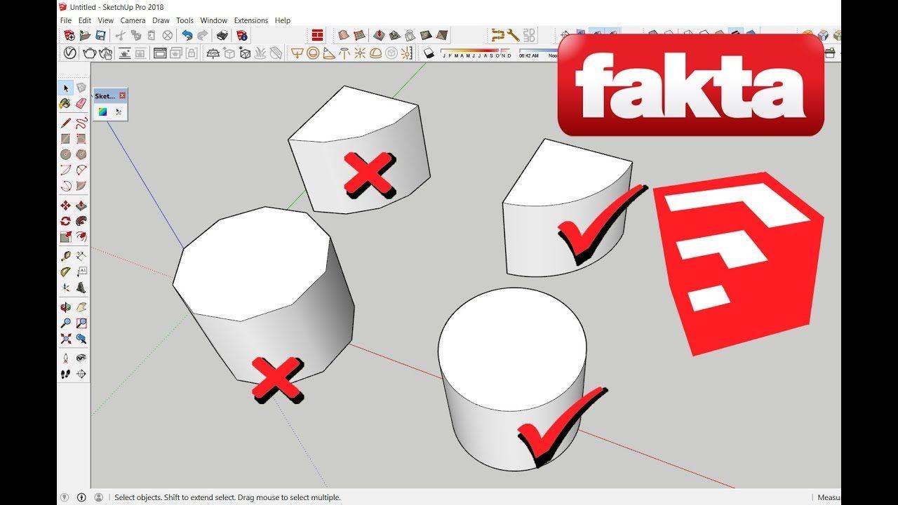Choose the Freehand drawing tool
Image resolution: width=898 pixels, height=505 pixels.
click(81, 123)
